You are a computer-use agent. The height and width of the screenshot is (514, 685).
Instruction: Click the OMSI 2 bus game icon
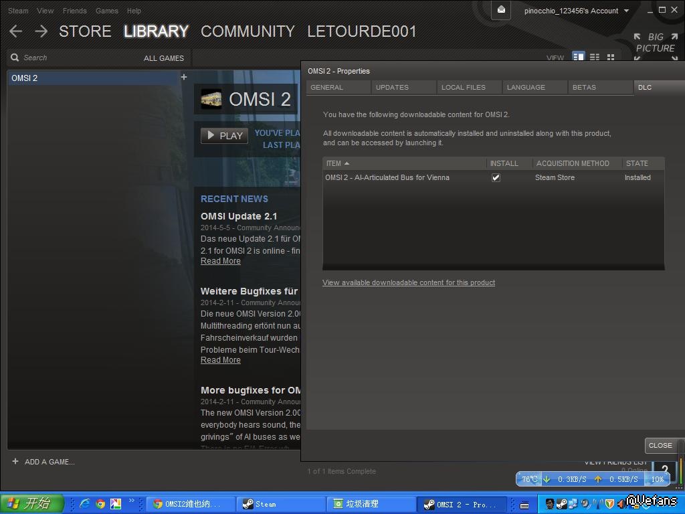(x=211, y=99)
